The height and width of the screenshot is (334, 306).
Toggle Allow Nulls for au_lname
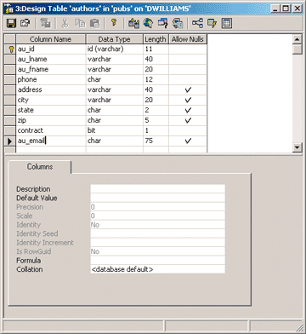(x=188, y=60)
